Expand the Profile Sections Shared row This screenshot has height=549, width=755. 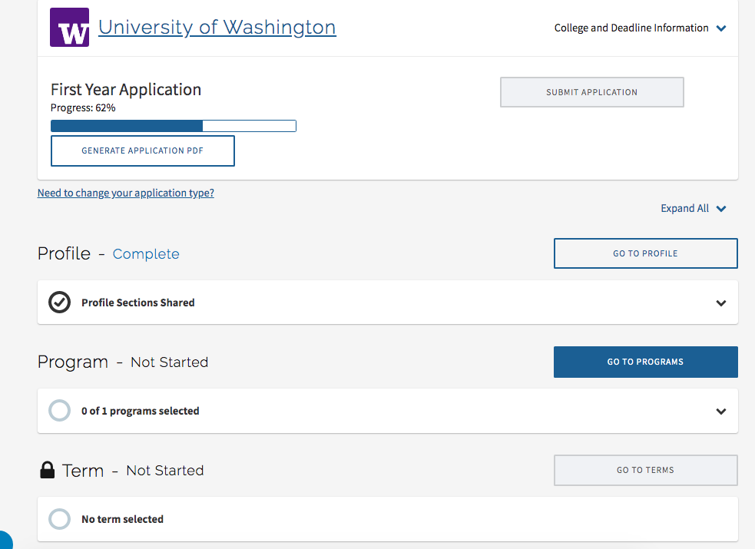click(720, 303)
